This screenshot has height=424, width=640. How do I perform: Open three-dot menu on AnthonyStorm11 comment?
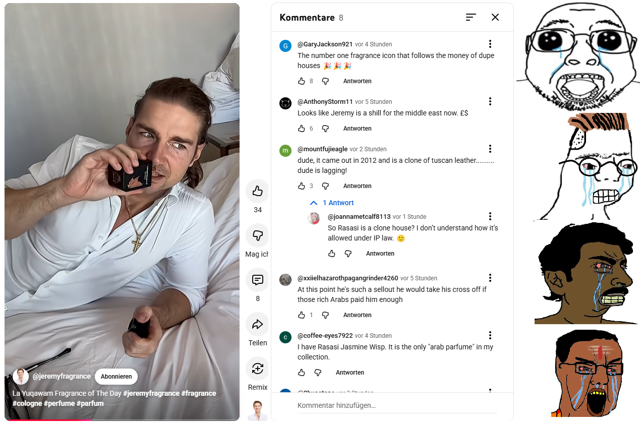click(490, 101)
